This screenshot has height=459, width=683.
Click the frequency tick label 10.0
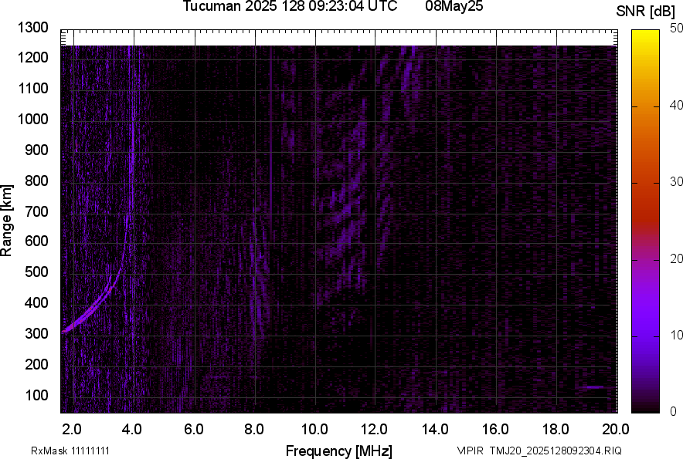coord(315,430)
